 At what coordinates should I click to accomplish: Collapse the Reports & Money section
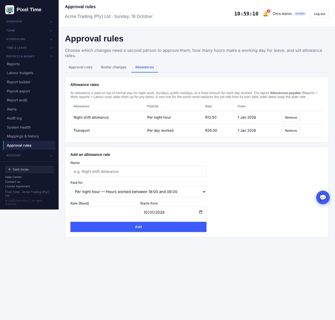click(x=29, y=56)
